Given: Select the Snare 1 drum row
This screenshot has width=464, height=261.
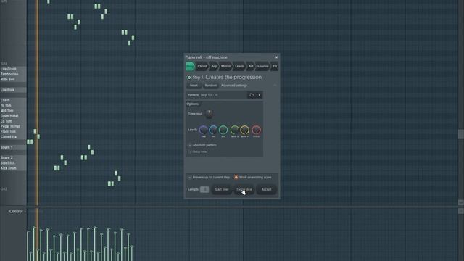Looking at the screenshot, I should tap(13, 147).
